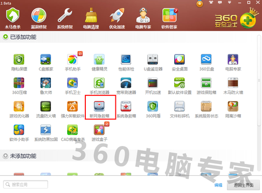Open 强力卸载软件 tool
Viewport: 262px width, 193px height.
[x=73, y=109]
